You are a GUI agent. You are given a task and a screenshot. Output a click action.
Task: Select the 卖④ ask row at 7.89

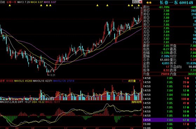click(169, 14)
